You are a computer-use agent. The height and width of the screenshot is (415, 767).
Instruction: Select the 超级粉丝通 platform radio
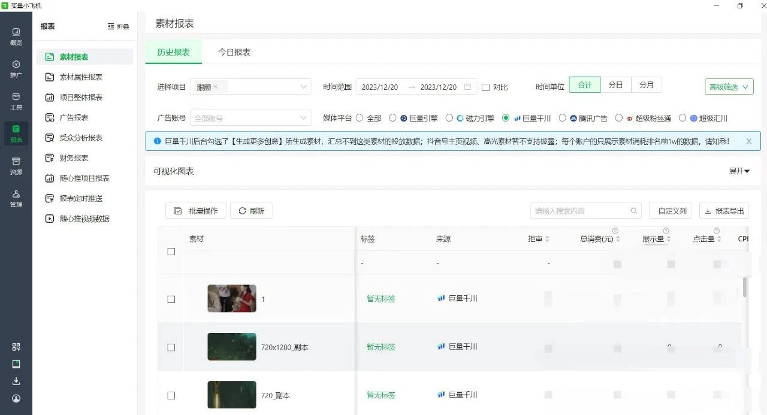[x=619, y=118]
